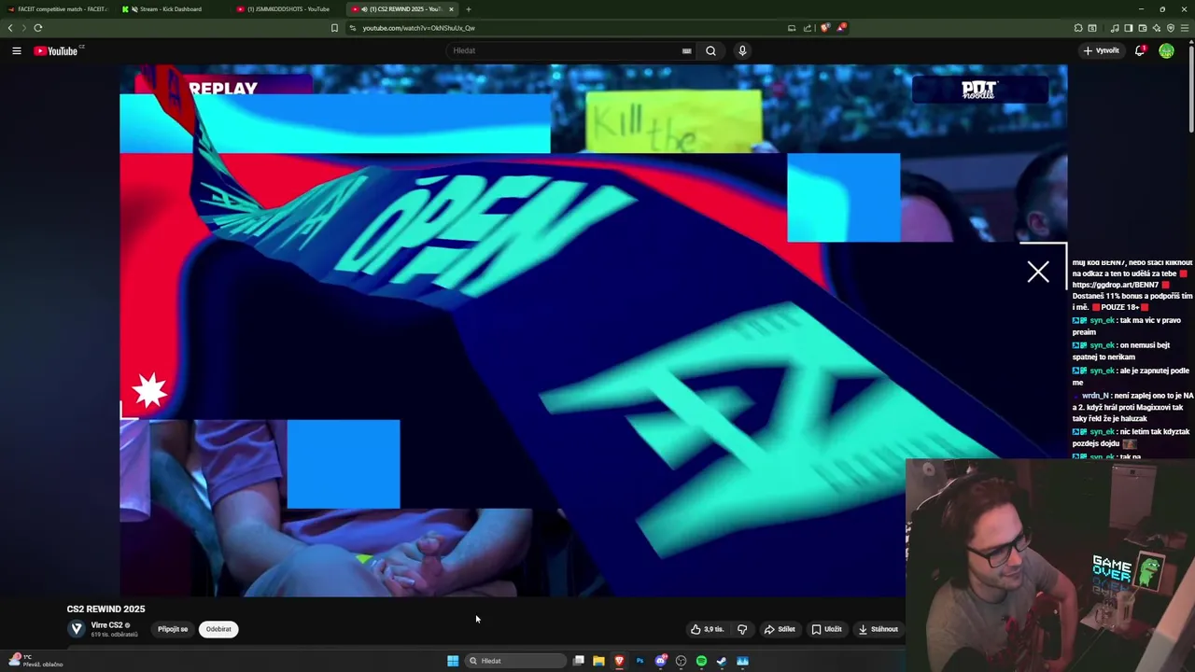
Task: Start voice search with the microphone
Action: 742,50
